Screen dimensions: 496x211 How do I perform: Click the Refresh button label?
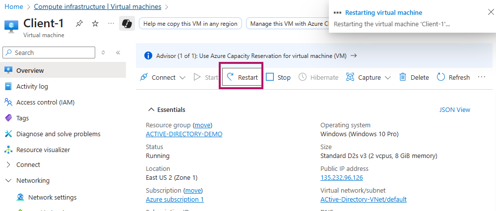(459, 77)
